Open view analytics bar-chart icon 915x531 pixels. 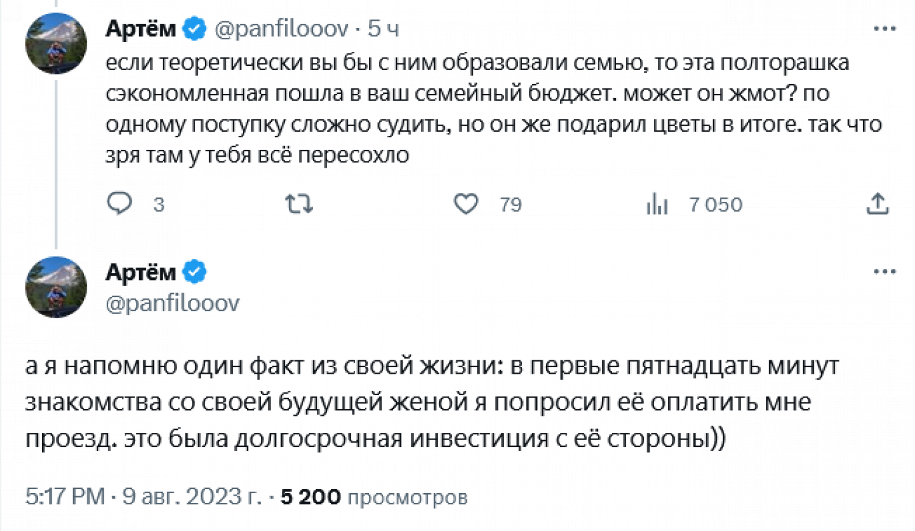657,204
